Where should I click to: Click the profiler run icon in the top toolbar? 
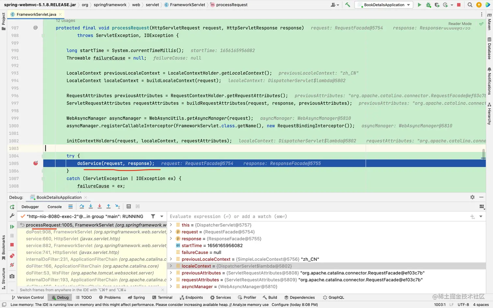point(445,5)
